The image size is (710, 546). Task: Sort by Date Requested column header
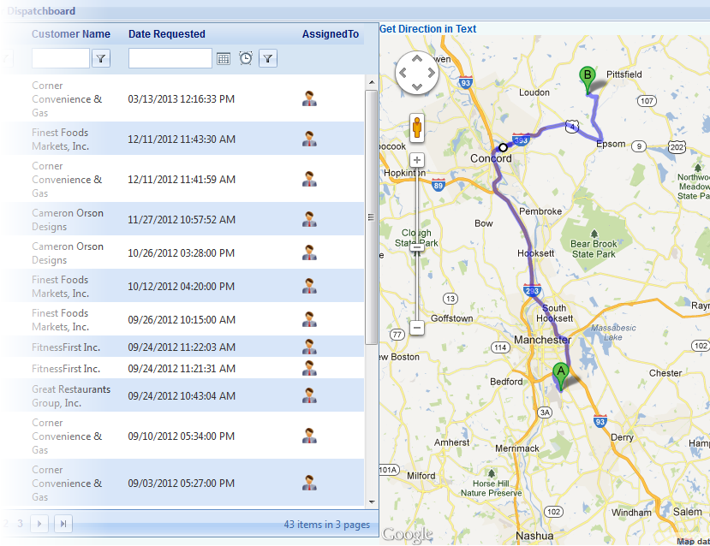(167, 34)
